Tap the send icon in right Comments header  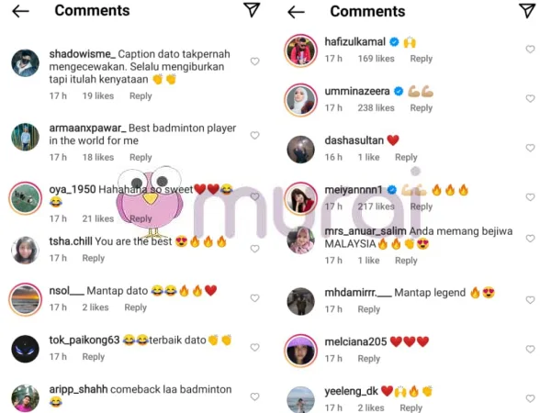527,10
